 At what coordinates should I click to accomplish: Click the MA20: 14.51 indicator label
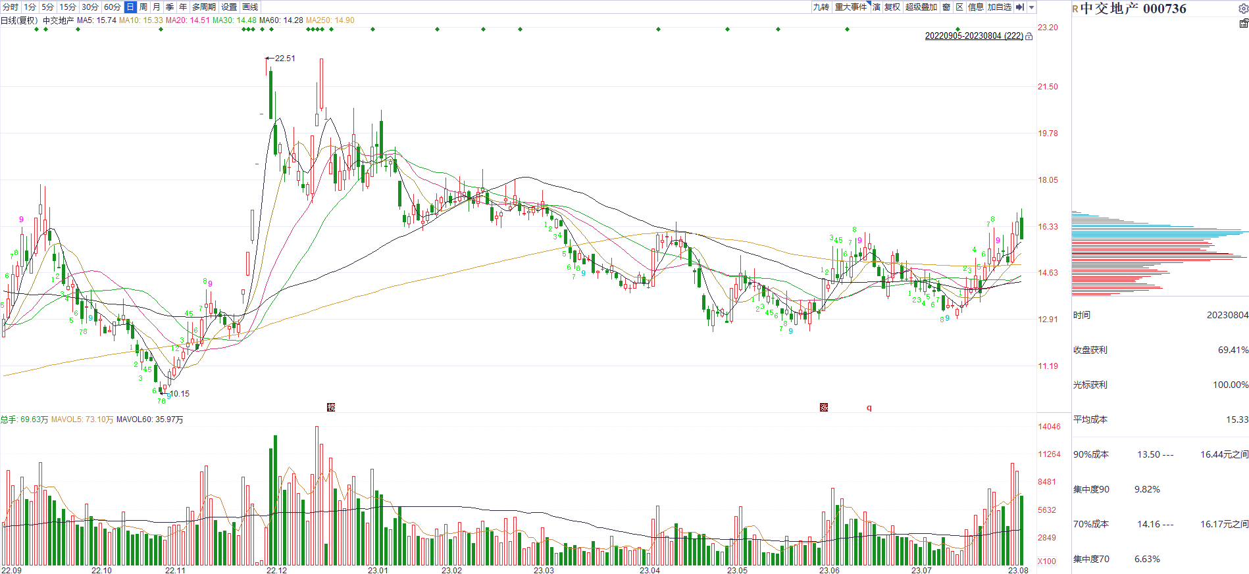[x=188, y=20]
